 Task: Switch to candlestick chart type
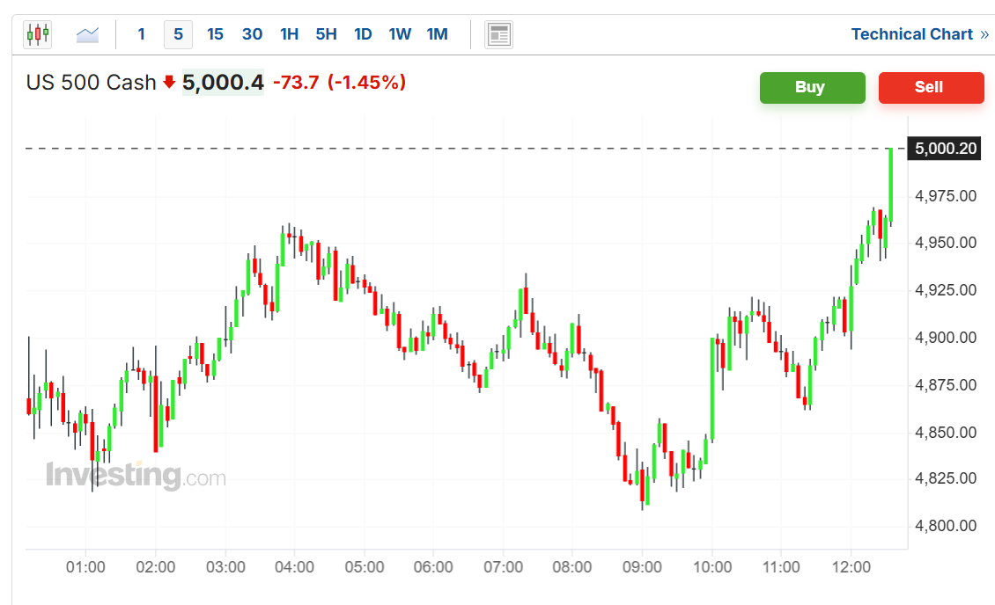pyautogui.click(x=38, y=34)
